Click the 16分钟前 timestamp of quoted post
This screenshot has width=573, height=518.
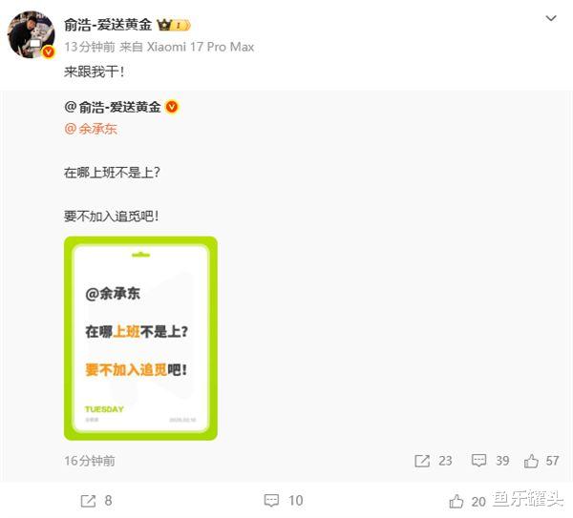pyautogui.click(x=90, y=461)
